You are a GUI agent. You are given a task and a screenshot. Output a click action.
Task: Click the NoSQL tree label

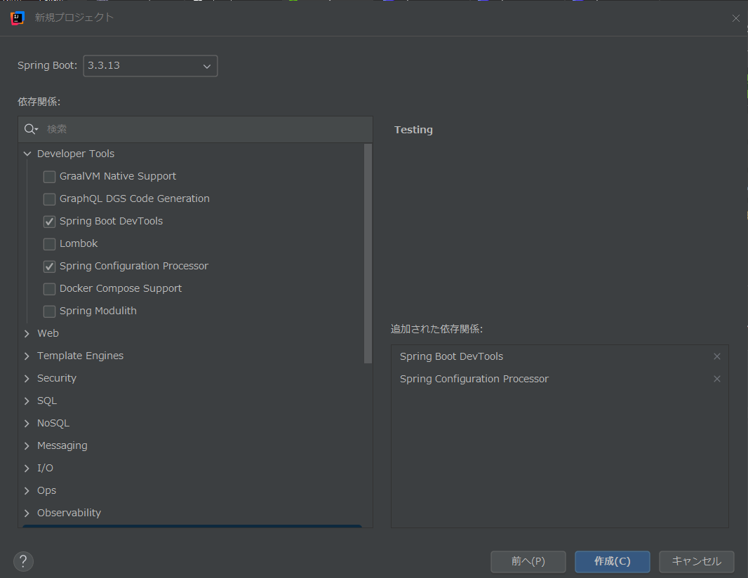coord(53,423)
